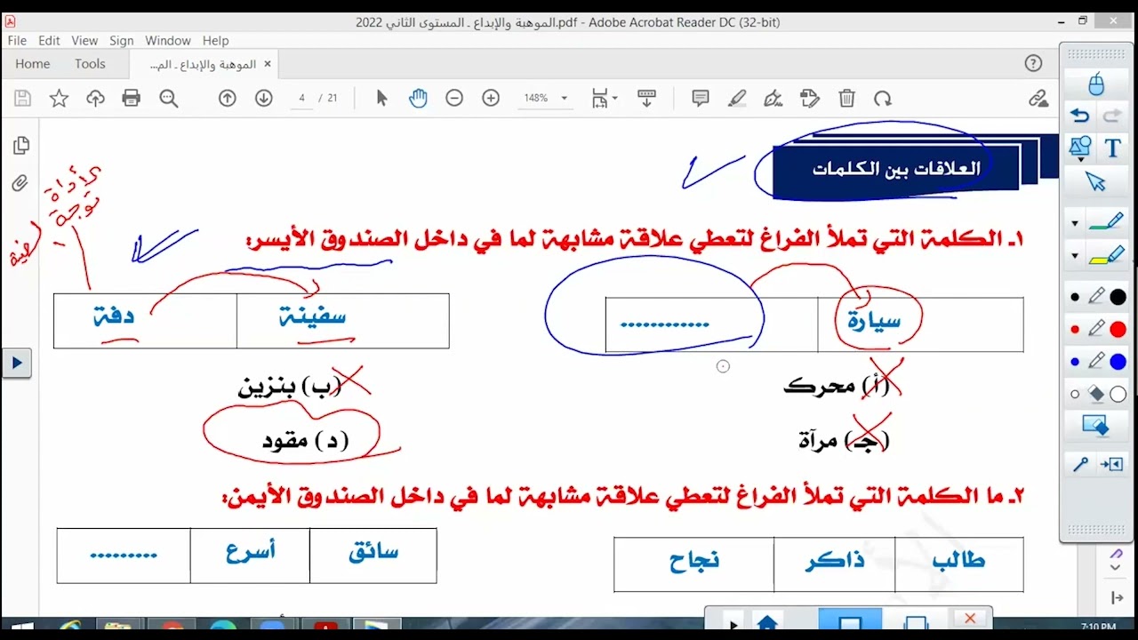Select the yellow highlighter tool

[1106, 255]
